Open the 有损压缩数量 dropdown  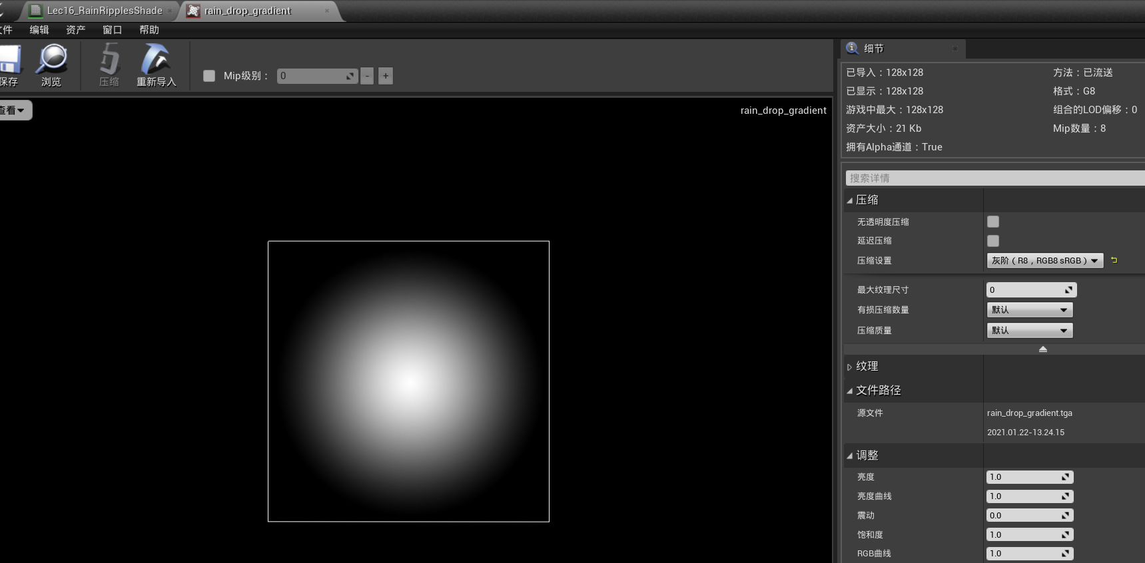coord(1029,310)
